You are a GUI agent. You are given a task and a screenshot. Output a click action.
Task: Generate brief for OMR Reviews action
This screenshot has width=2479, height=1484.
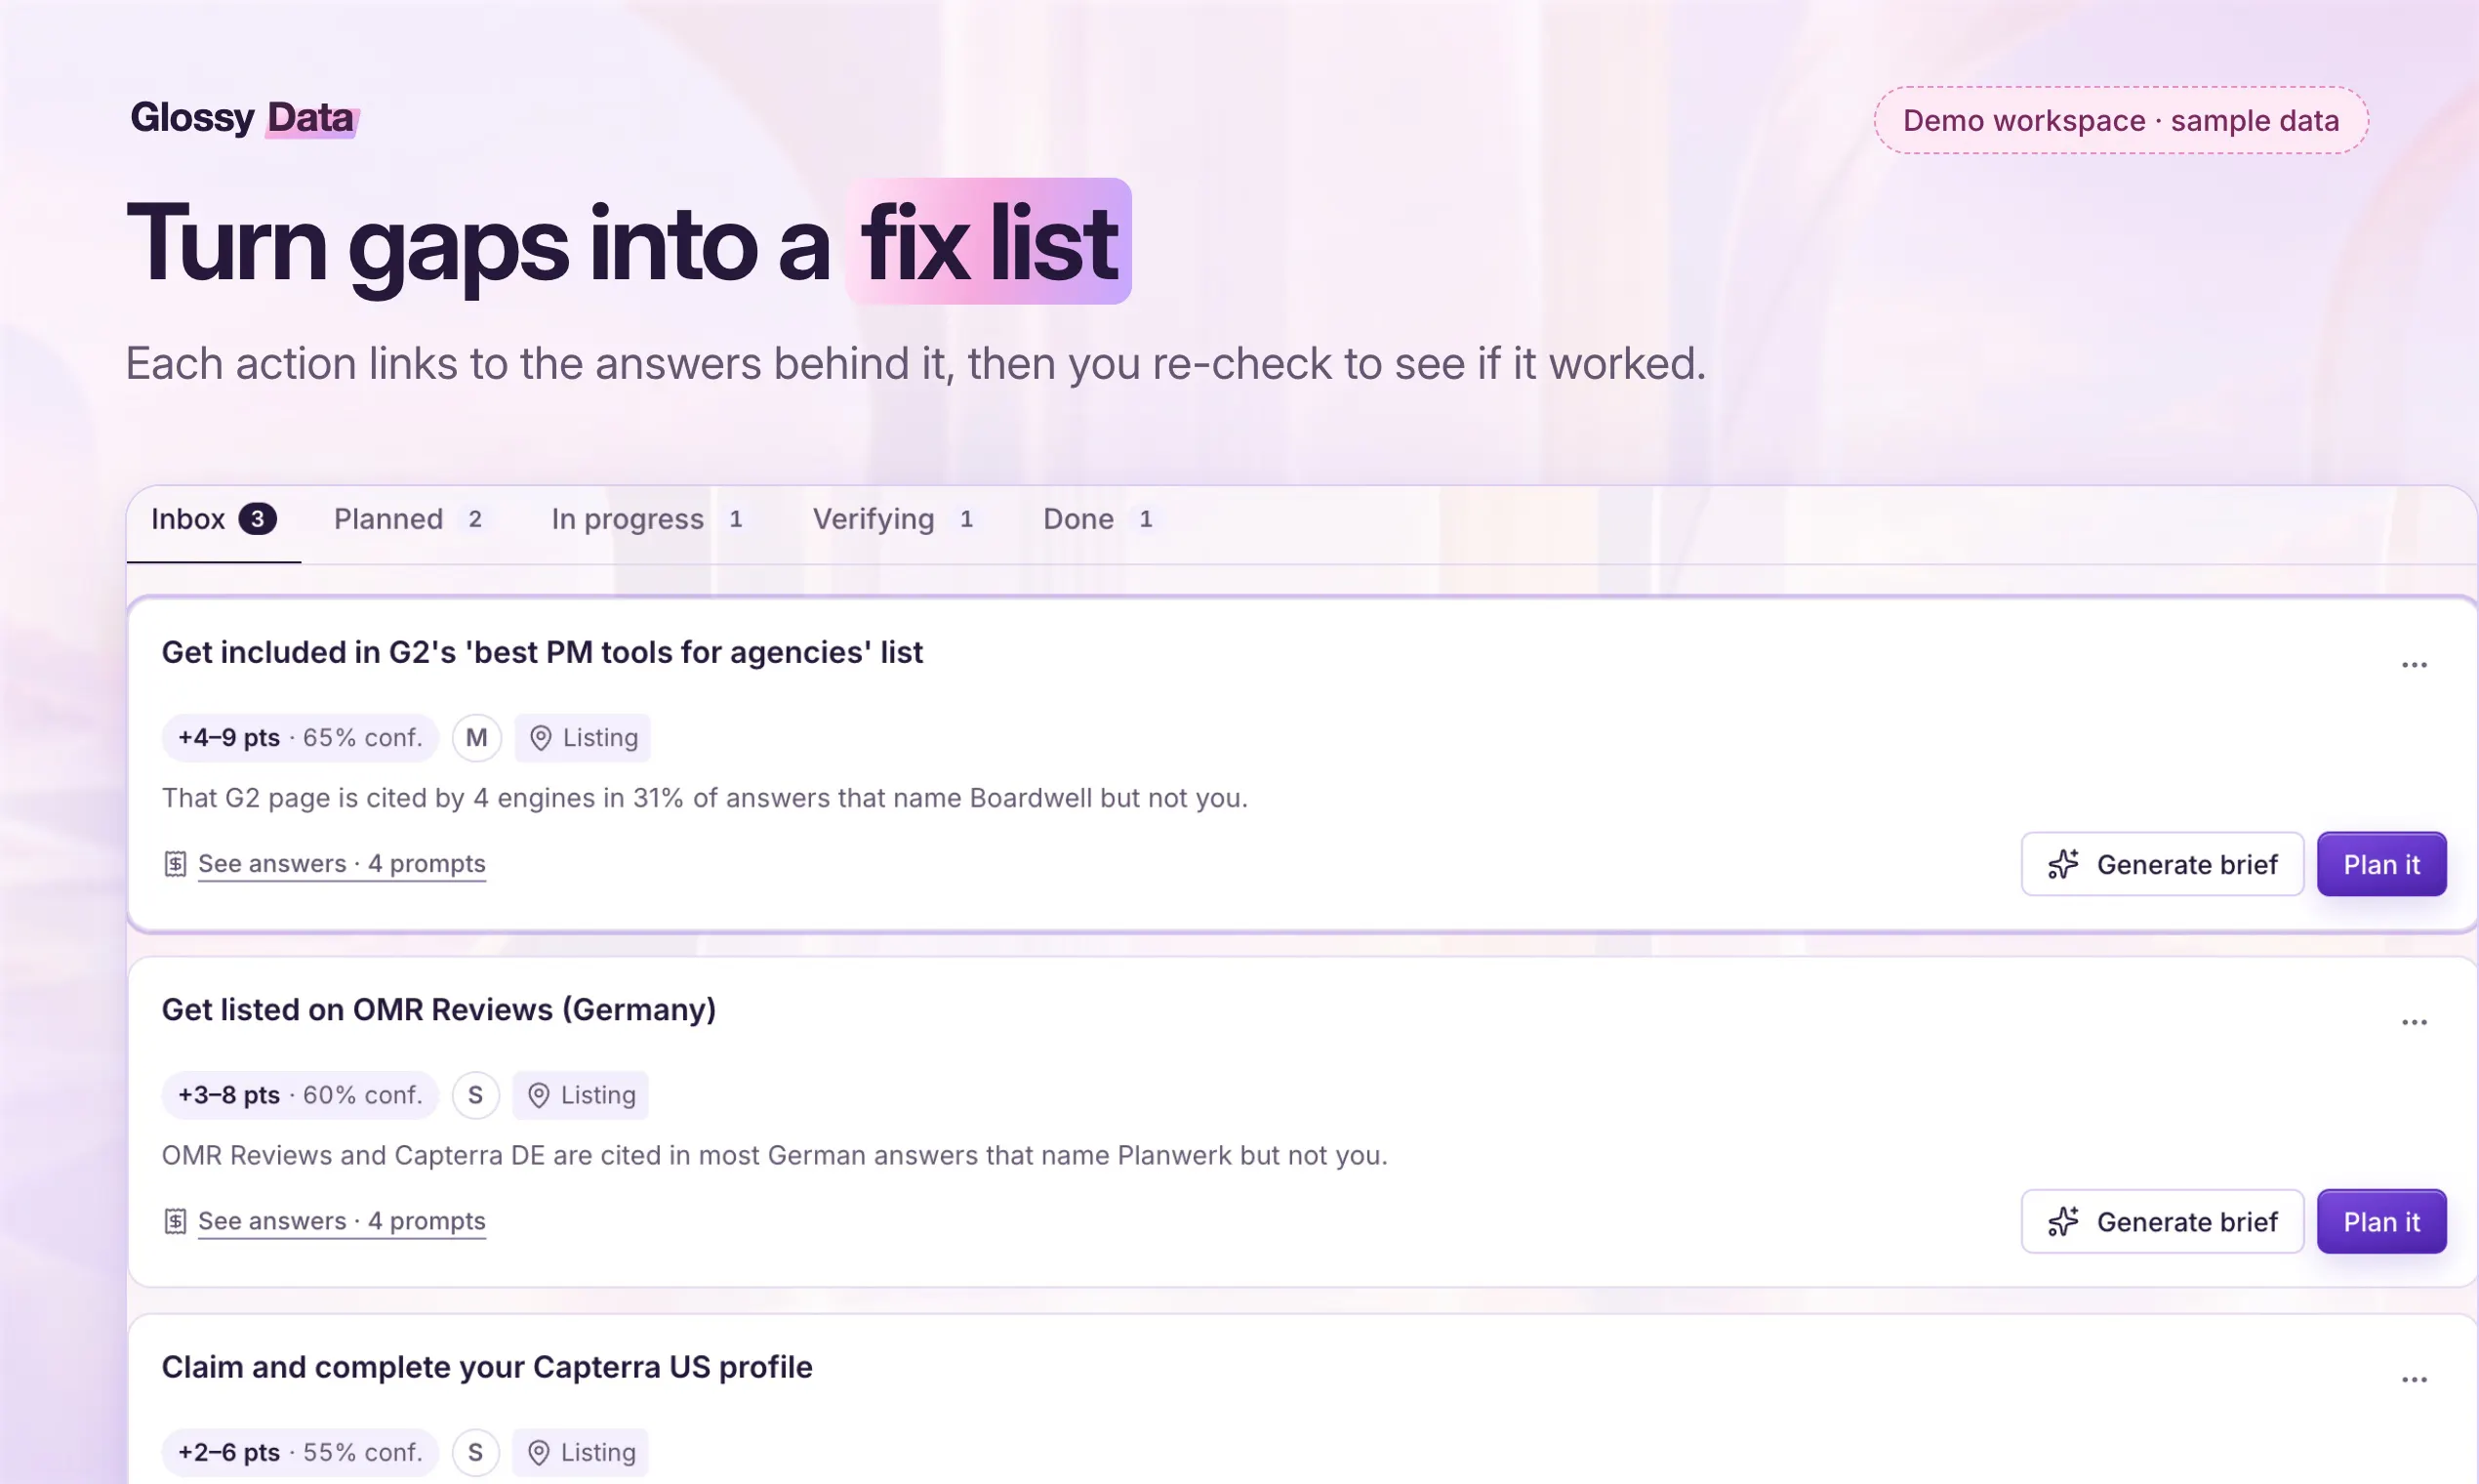pyautogui.click(x=2162, y=1221)
